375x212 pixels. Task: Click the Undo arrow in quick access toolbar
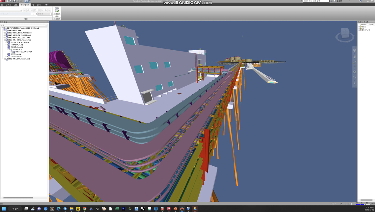(18, 1)
